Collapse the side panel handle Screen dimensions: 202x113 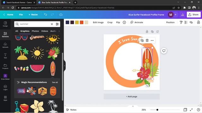[x=64, y=66]
